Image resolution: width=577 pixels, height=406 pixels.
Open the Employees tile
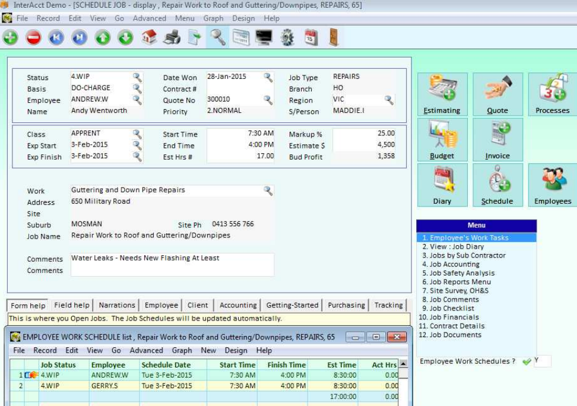point(553,185)
